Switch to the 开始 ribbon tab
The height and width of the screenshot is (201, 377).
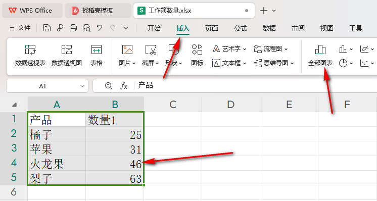click(x=154, y=28)
